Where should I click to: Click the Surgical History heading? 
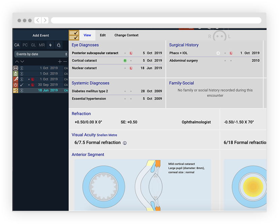(x=184, y=45)
